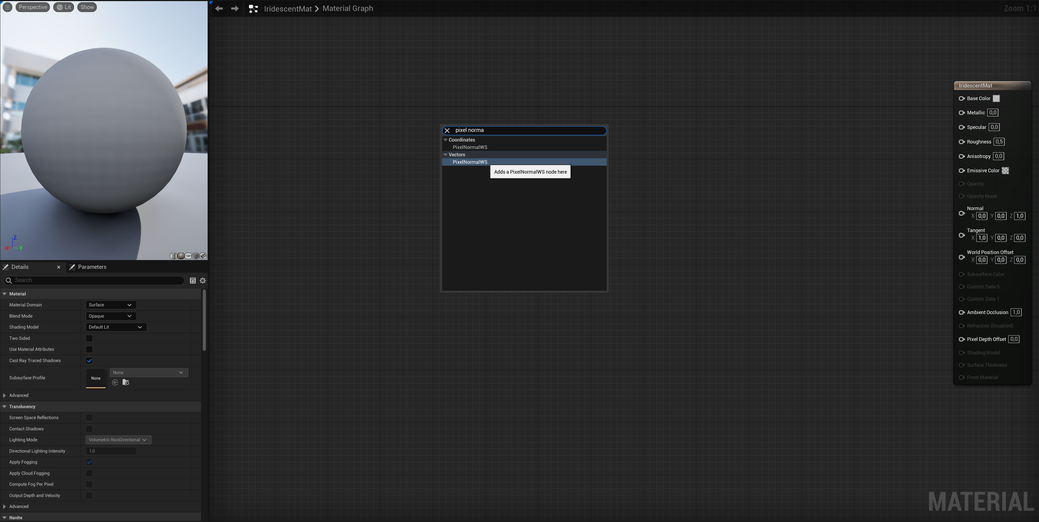Navigate back with left arrow
The width and height of the screenshot is (1039, 522).
(219, 9)
